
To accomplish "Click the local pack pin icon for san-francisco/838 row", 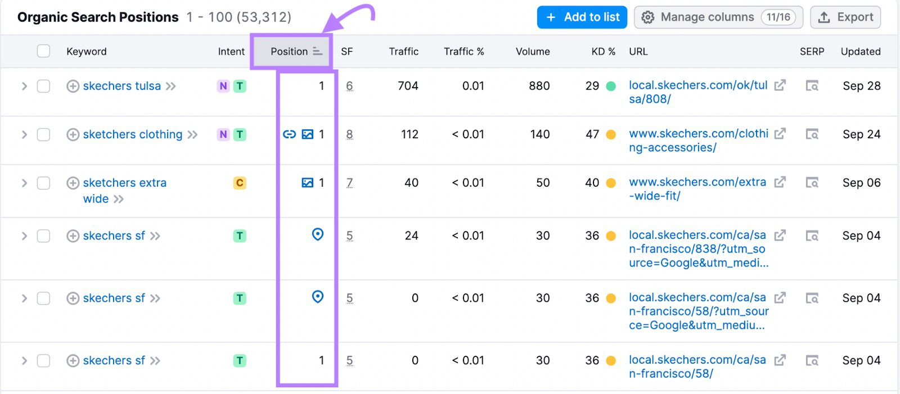I will click(318, 234).
